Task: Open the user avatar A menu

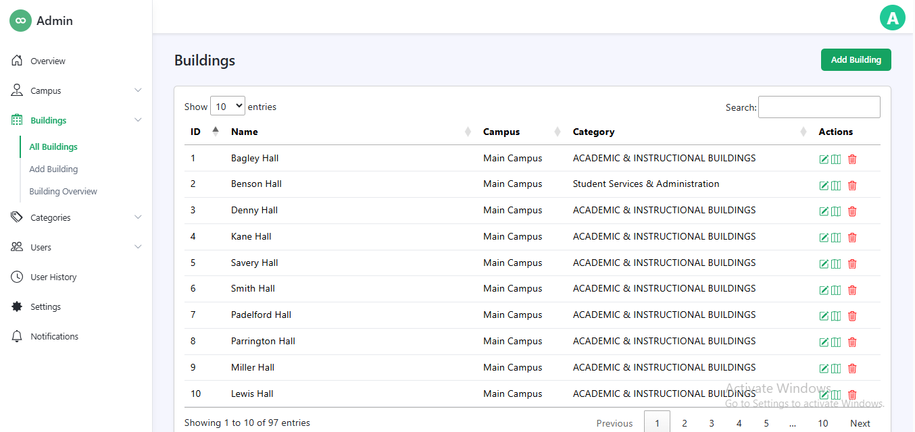Action: tap(892, 18)
